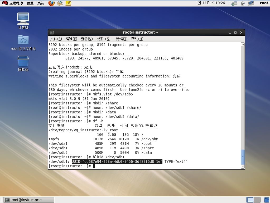
Task: Switch to the second workspace
Action: [257, 200]
